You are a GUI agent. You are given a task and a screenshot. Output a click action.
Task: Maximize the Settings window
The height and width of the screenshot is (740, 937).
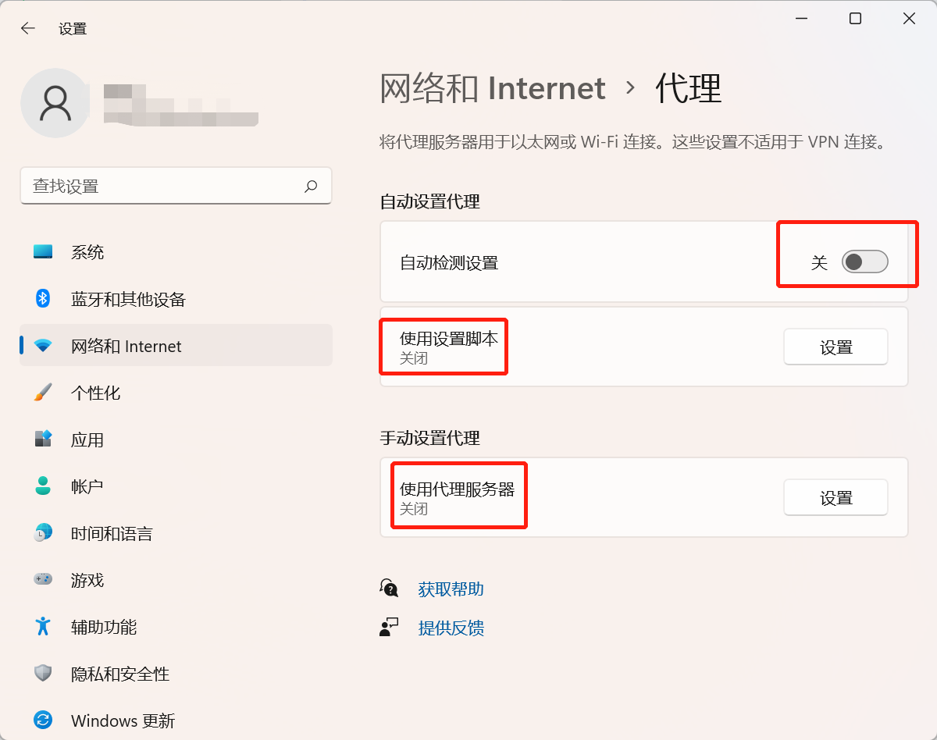855,19
